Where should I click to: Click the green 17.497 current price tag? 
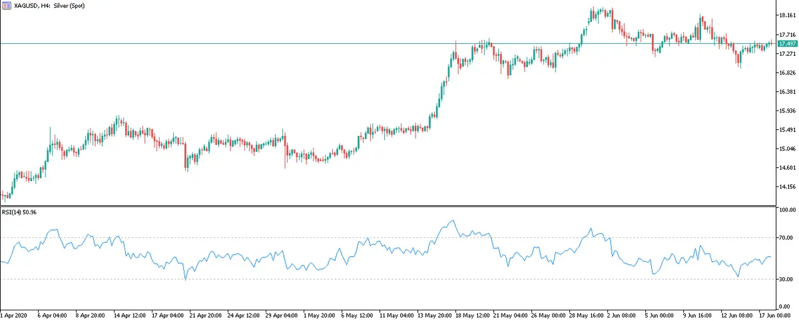787,44
